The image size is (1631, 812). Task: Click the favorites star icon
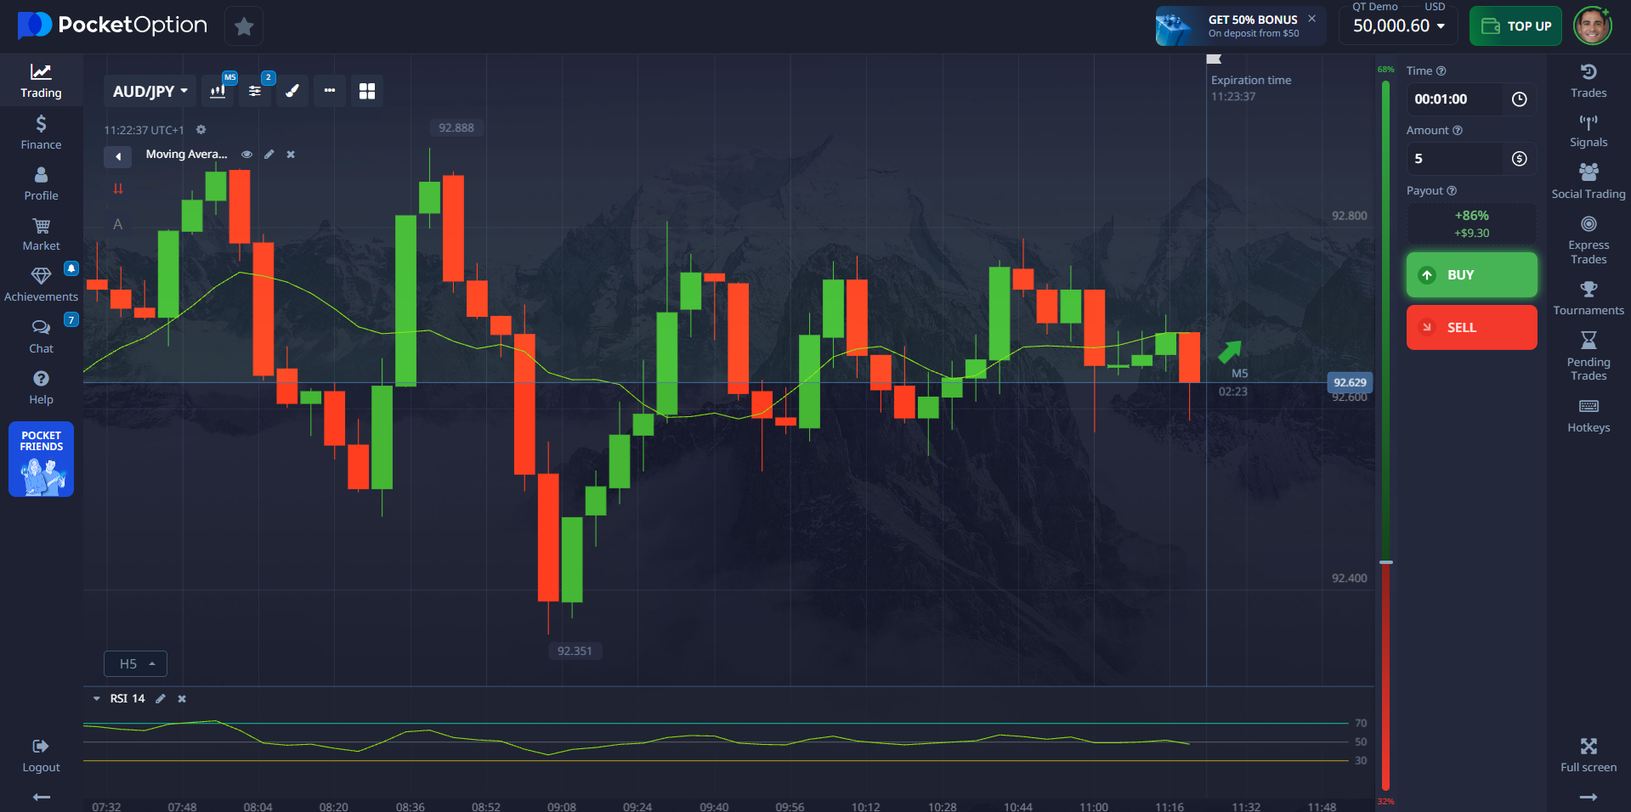point(244,26)
